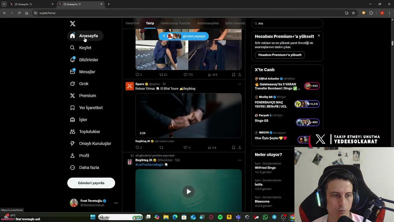
Task: Open Sporx profile avatar
Action: coord(130,86)
